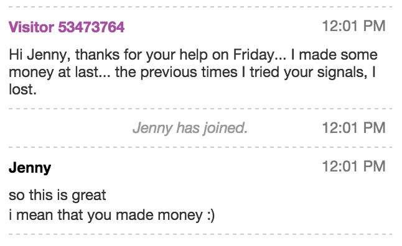Image resolution: width=402 pixels, height=246 pixels.
Task: Click the 'Jenny has joined.' notice
Action: coord(190,128)
